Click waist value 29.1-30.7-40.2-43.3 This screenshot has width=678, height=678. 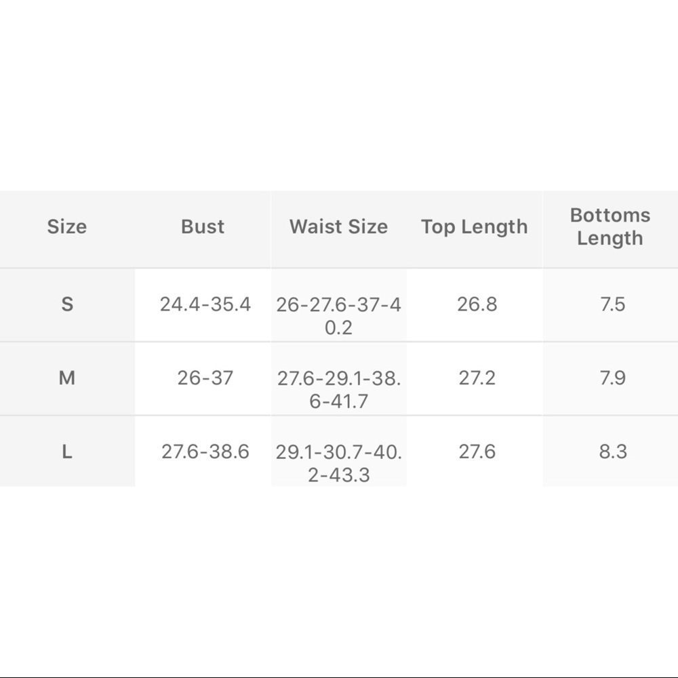pos(338,463)
